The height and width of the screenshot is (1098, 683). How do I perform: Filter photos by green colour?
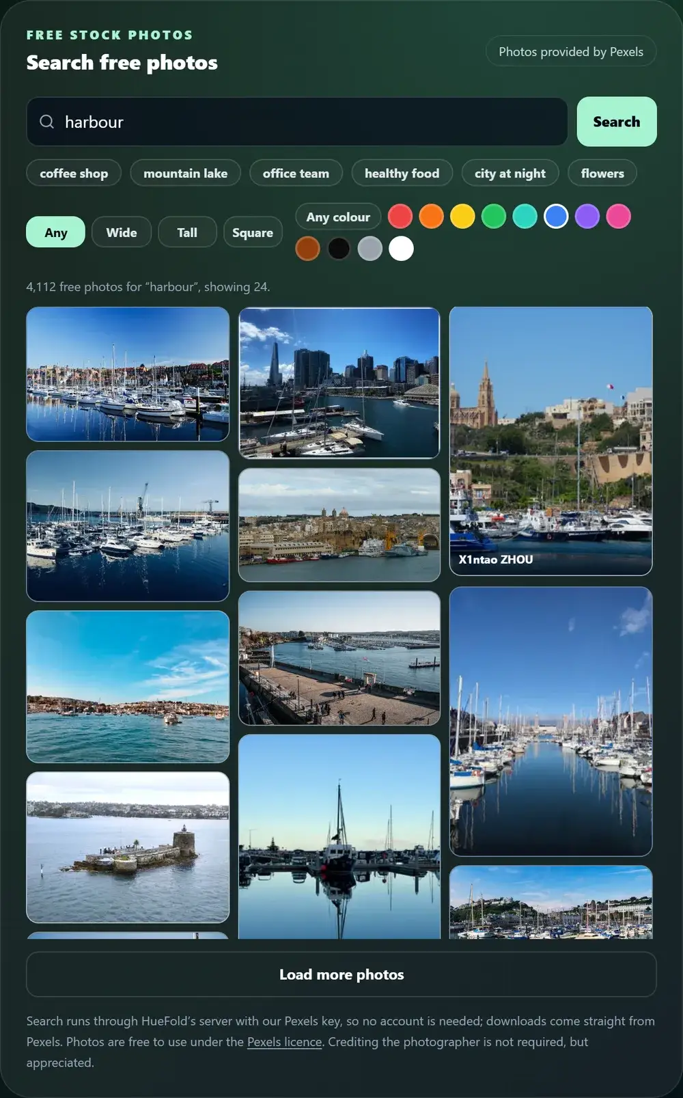494,217
